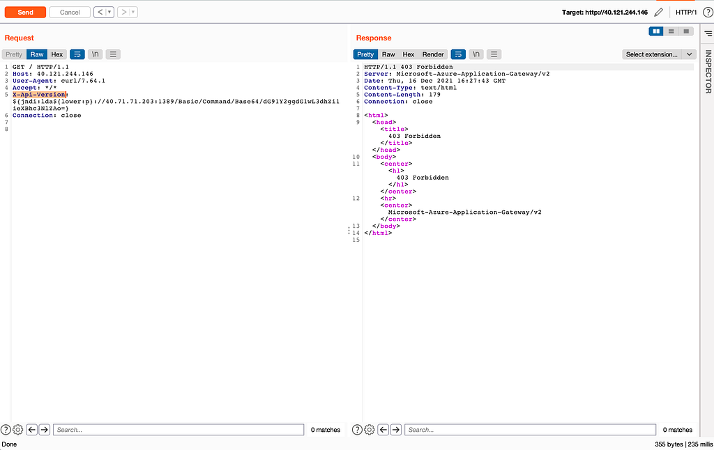Expand the INSPECTOR side panel
Screen dimensions: 714x450
coord(708,72)
